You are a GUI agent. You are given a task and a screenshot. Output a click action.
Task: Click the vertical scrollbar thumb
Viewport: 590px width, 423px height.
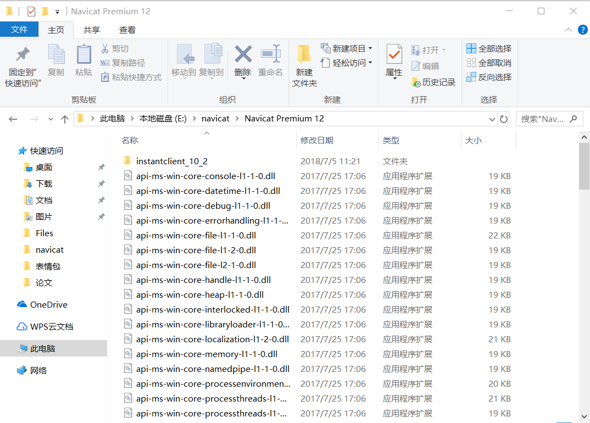point(584,166)
